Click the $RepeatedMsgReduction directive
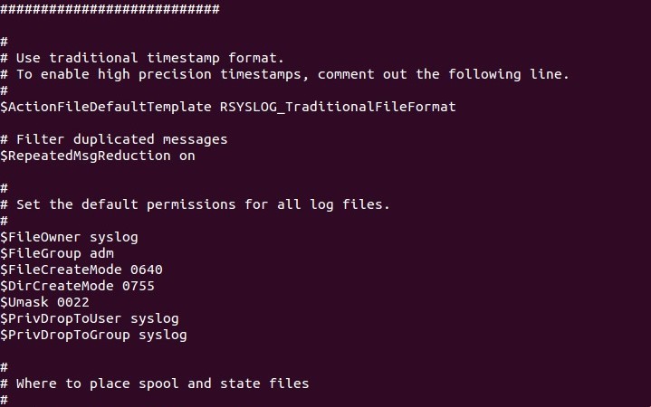This screenshot has height=407, width=651. click(x=85, y=156)
